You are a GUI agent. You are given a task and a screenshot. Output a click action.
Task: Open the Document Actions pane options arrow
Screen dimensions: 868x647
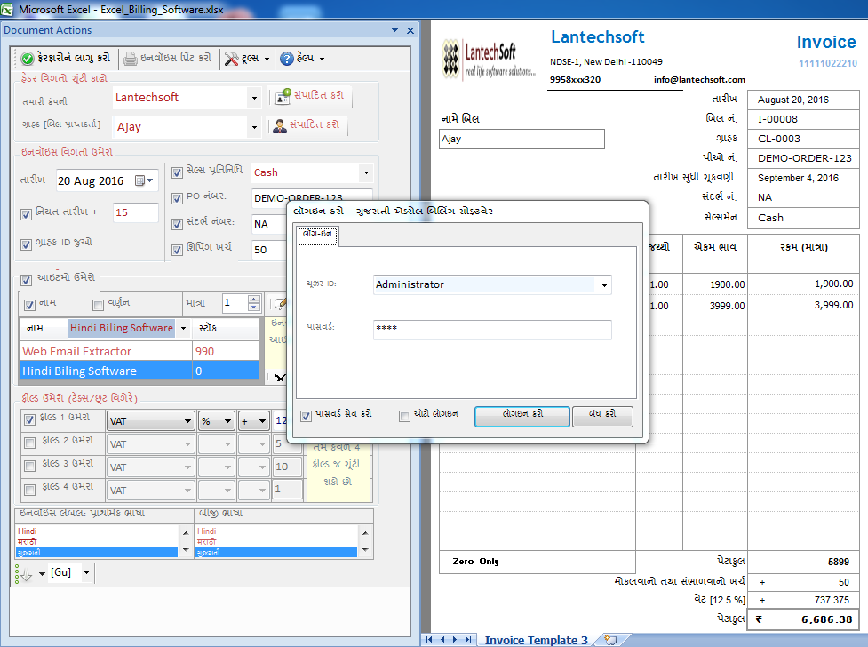[x=394, y=30]
